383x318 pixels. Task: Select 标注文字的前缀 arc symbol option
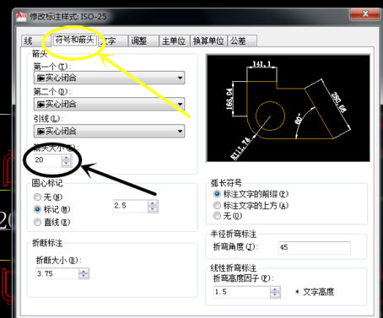(251, 194)
